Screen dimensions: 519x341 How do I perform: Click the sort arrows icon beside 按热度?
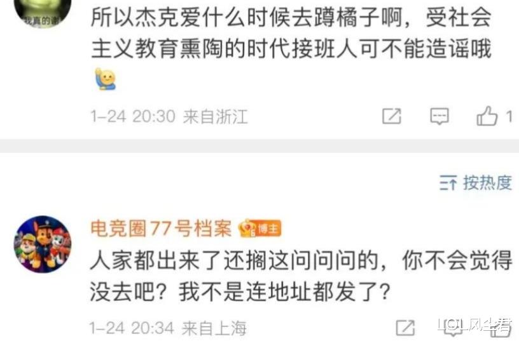(x=448, y=183)
